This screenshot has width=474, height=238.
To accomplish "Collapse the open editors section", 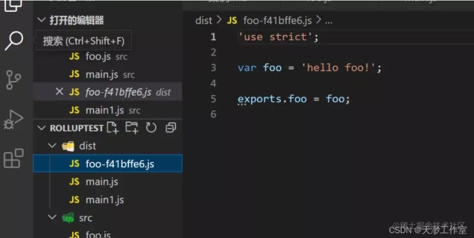I will click(41, 20).
